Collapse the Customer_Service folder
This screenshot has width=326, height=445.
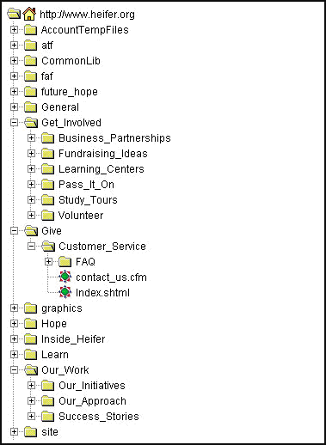(x=31, y=247)
